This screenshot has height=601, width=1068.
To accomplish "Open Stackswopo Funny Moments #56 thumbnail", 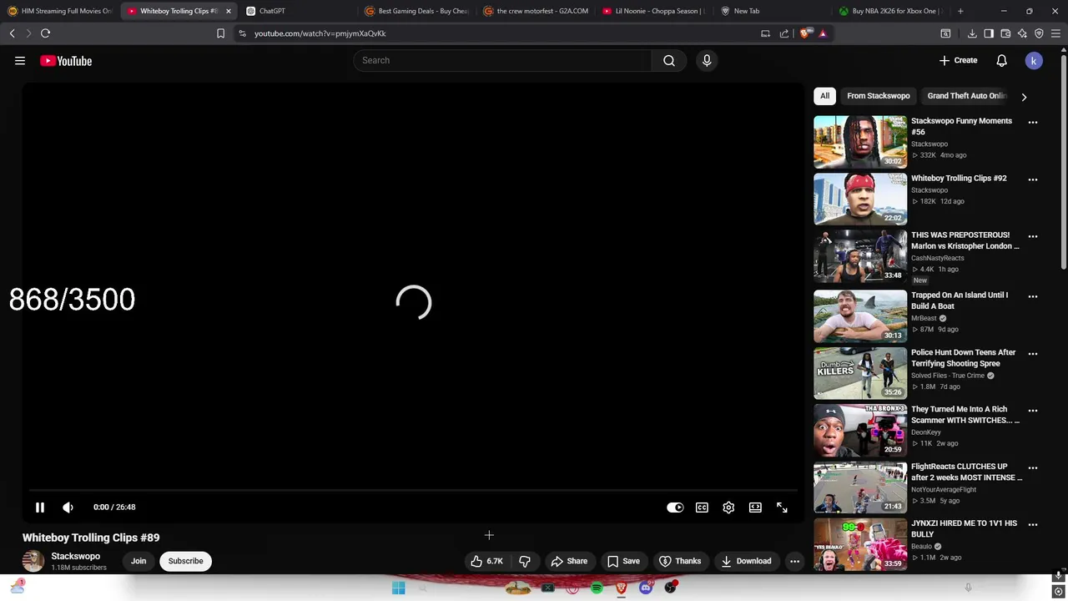I will tap(860, 142).
